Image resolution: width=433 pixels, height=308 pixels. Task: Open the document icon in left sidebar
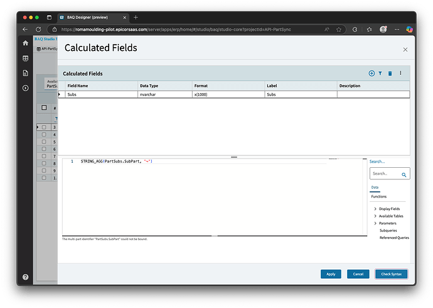click(x=25, y=73)
